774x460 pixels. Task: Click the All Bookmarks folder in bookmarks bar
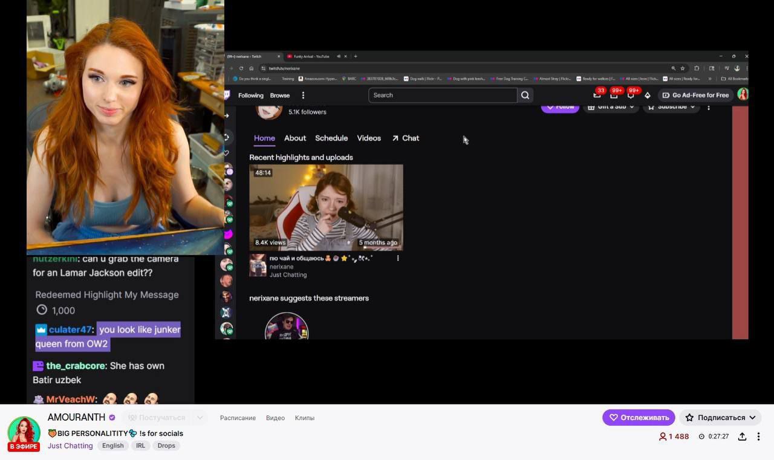tap(734, 79)
